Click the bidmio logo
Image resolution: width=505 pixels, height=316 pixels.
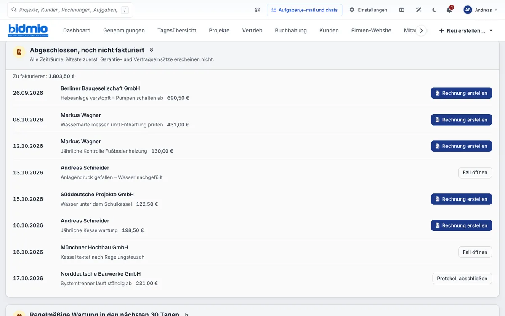(28, 30)
